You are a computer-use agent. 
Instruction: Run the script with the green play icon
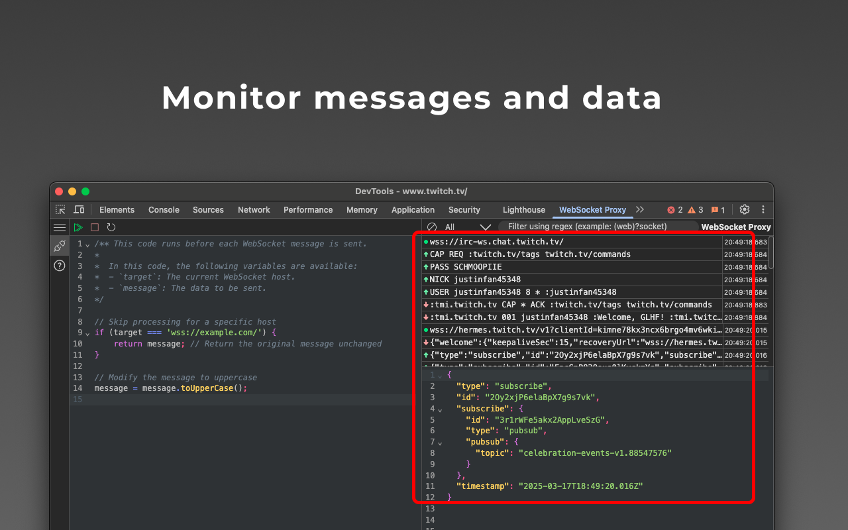pyautogui.click(x=79, y=227)
